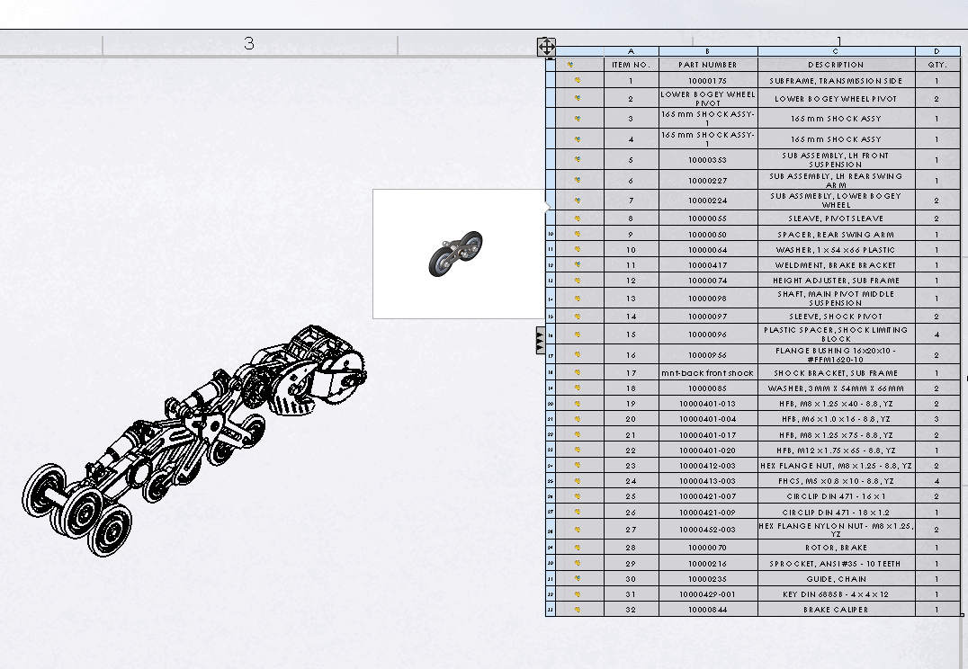The height and width of the screenshot is (669, 968).
Task: Click the assembly icon for item 7
Action: click(x=578, y=201)
